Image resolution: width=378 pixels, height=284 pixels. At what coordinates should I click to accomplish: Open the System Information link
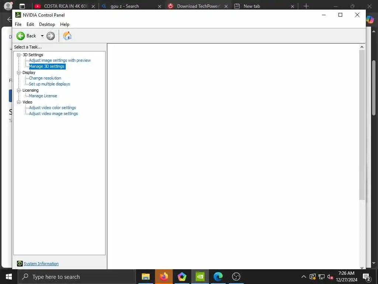click(x=41, y=264)
